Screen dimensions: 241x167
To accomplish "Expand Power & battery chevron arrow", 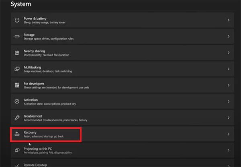I will (x=229, y=20).
